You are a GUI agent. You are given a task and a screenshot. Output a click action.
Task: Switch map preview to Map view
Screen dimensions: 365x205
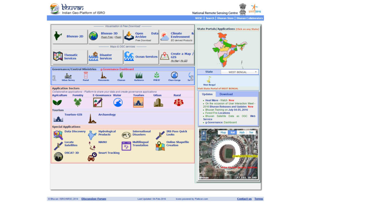coord(223,132)
